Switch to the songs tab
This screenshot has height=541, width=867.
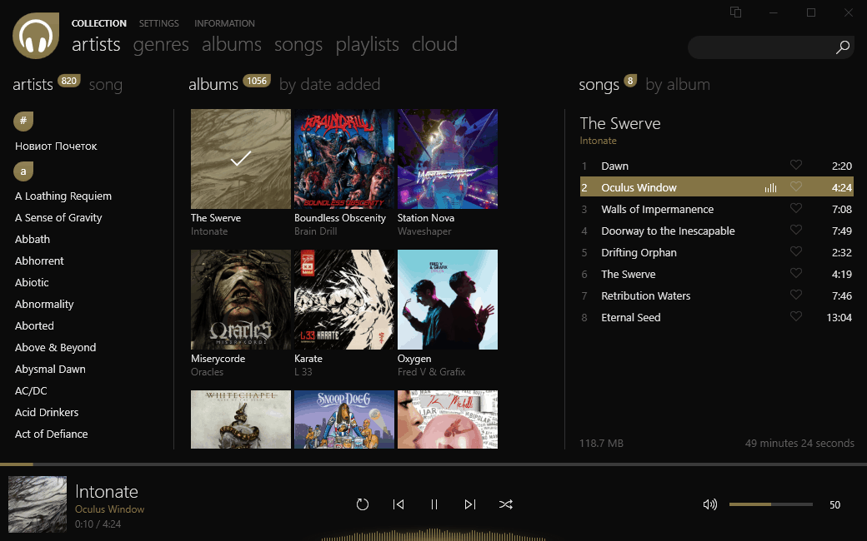[298, 45]
